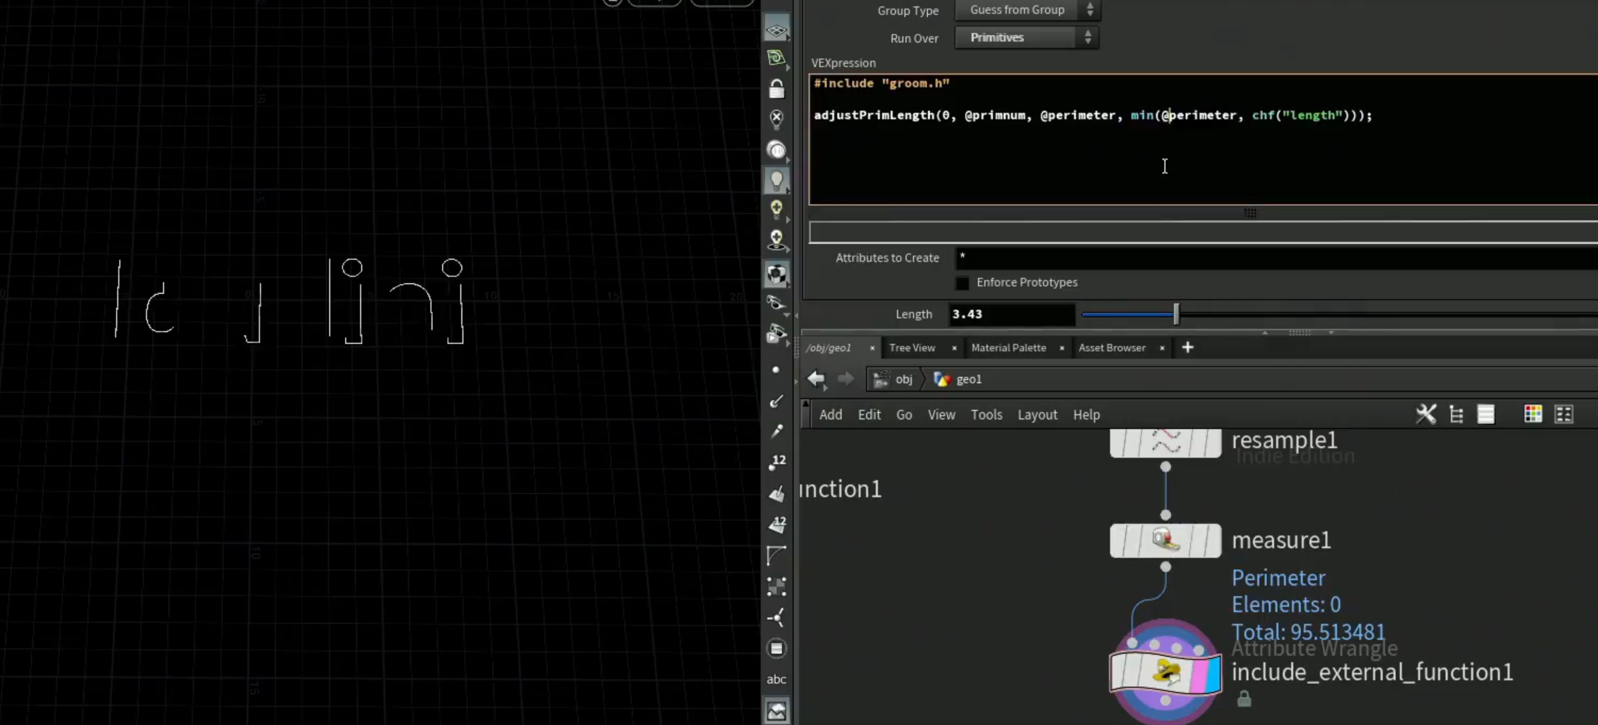Switch network view to tree list icon

1456,414
